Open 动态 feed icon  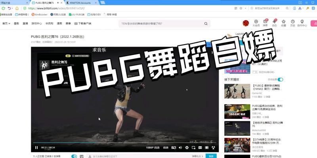point(274,23)
